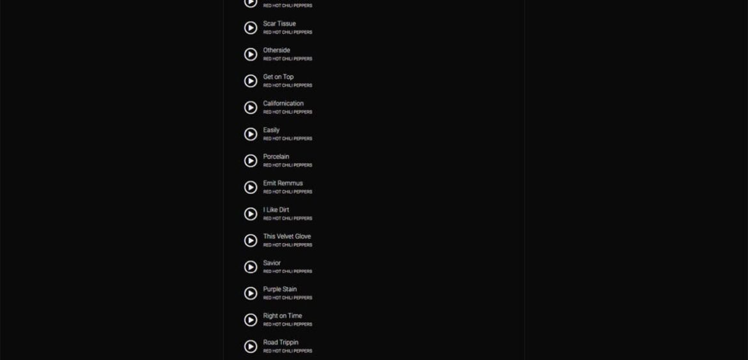
Task: Play the song Scar Tissue
Action: [x=251, y=28]
